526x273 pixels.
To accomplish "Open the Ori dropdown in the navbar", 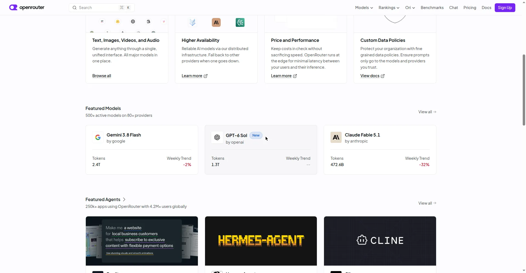I will 410,8.
